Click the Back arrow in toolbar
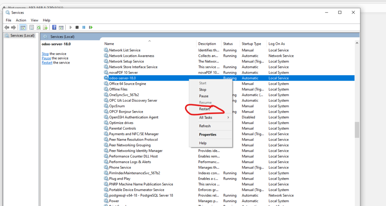Viewport: 386px width, 206px height. [7, 27]
